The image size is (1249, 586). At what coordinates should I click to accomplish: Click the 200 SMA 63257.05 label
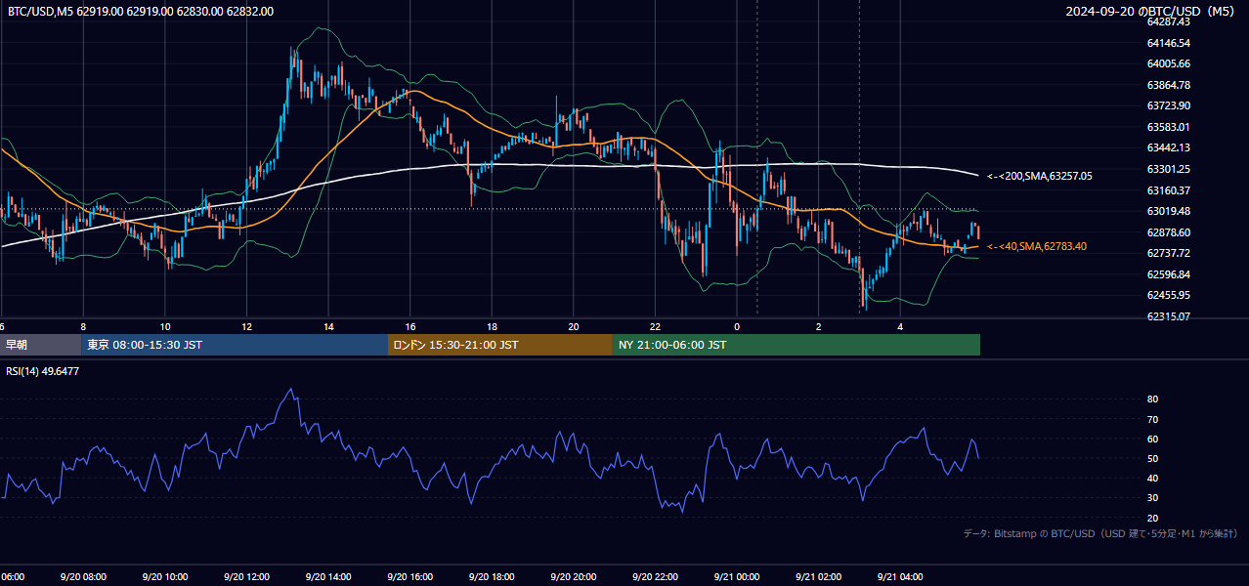(x=1040, y=177)
